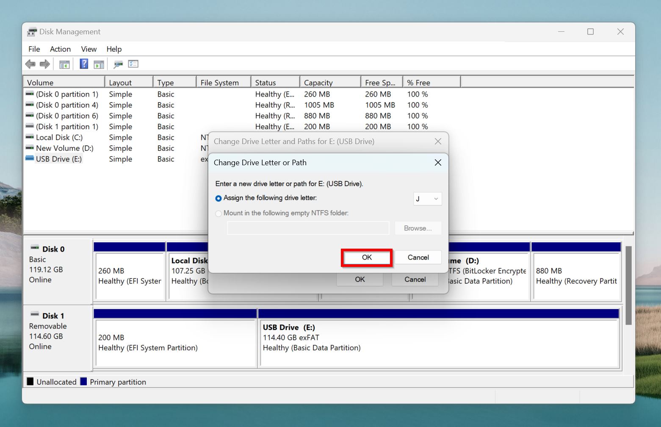Sort by the Type column header
This screenshot has height=427, width=661.
[x=175, y=82]
